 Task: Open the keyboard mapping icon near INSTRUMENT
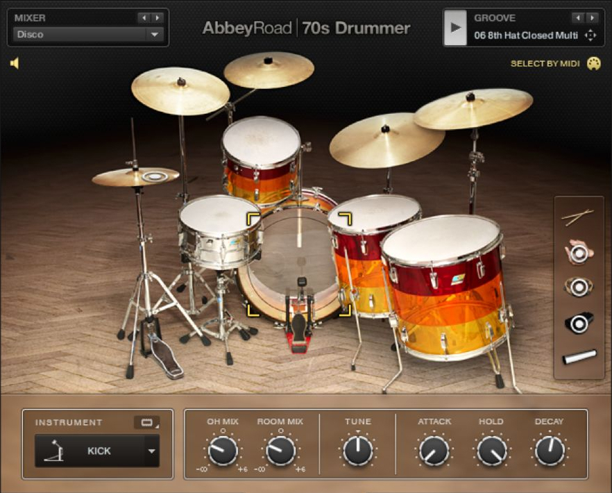coord(146,422)
